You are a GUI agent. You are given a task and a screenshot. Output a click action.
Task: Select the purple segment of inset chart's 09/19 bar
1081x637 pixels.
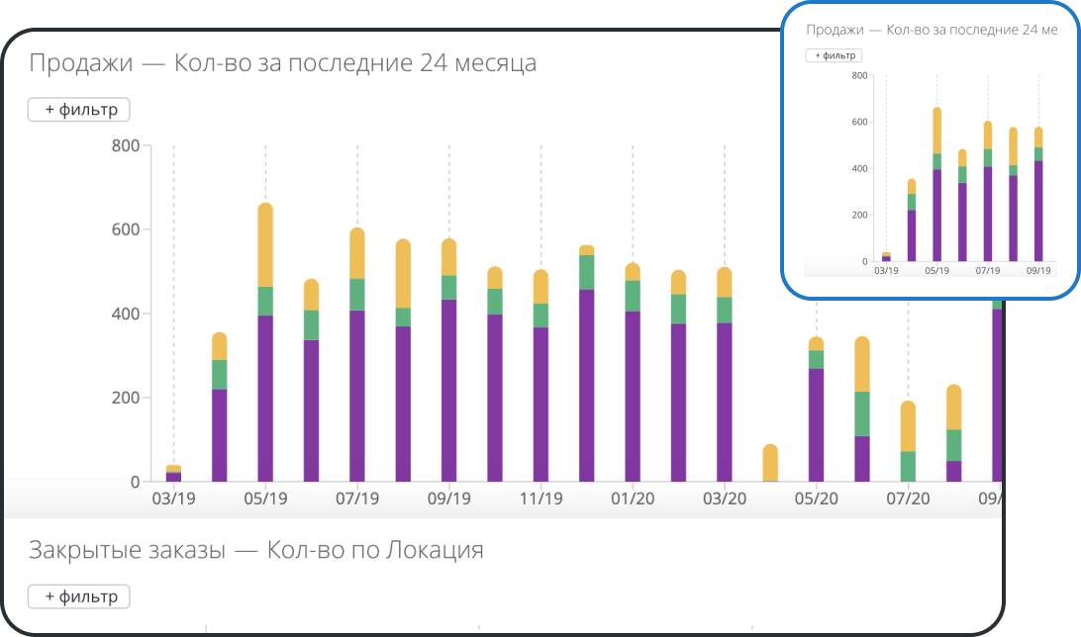(1037, 211)
